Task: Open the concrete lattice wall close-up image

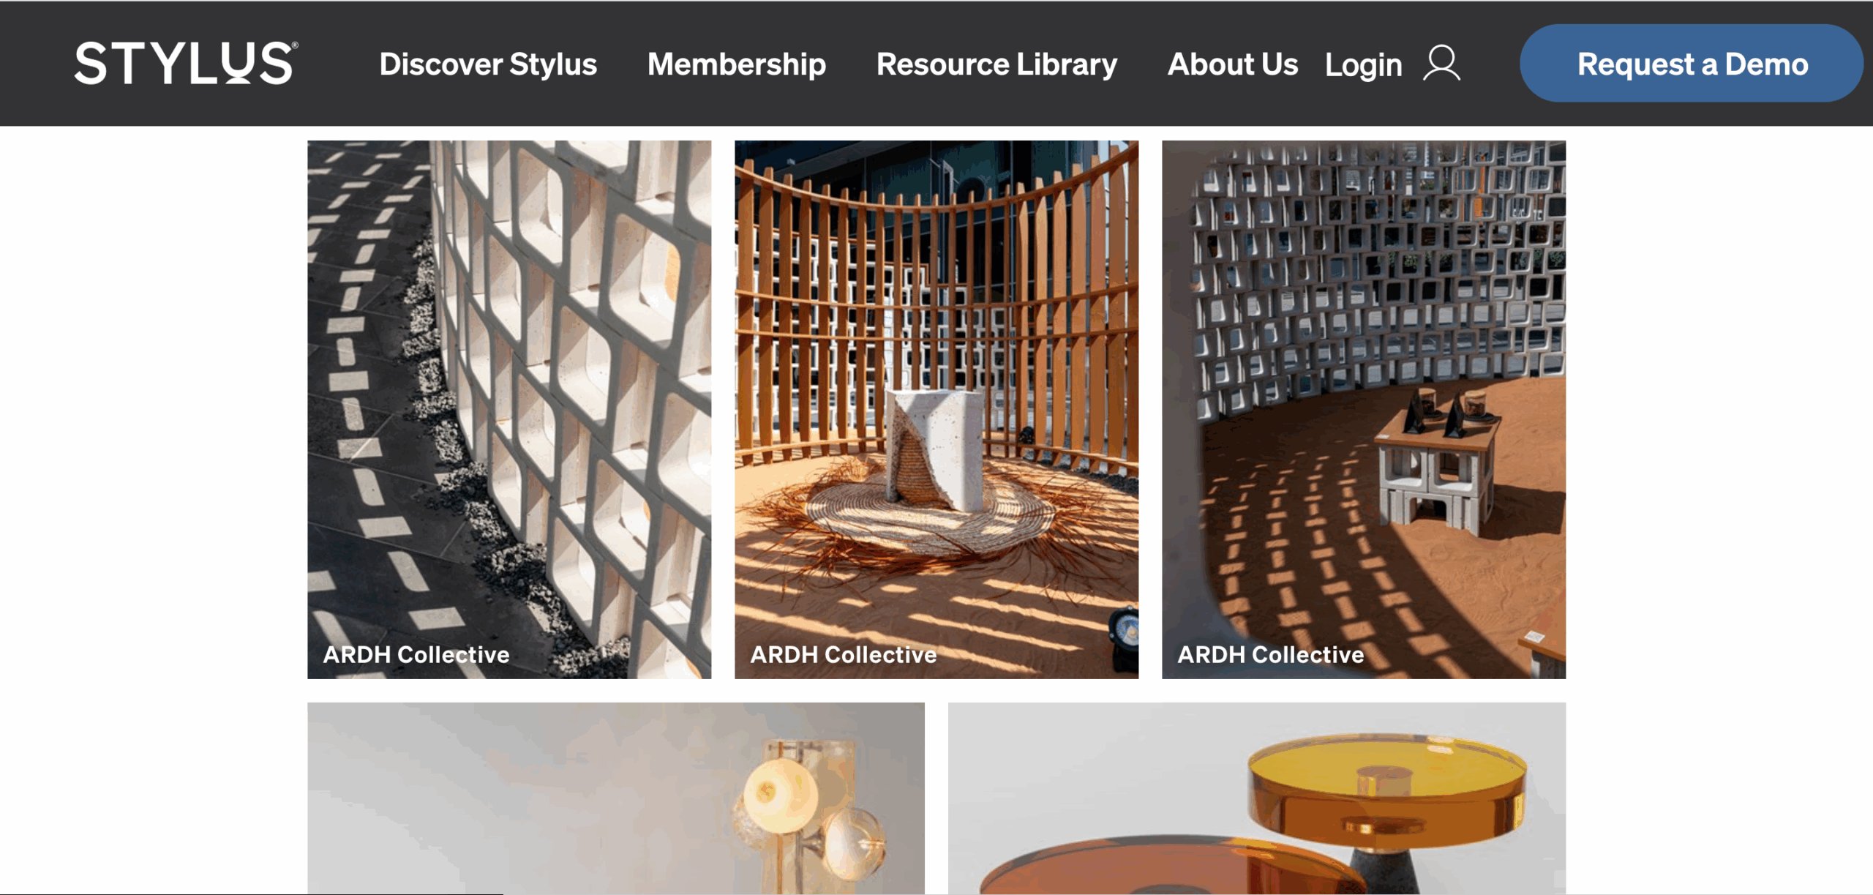Action: (509, 409)
